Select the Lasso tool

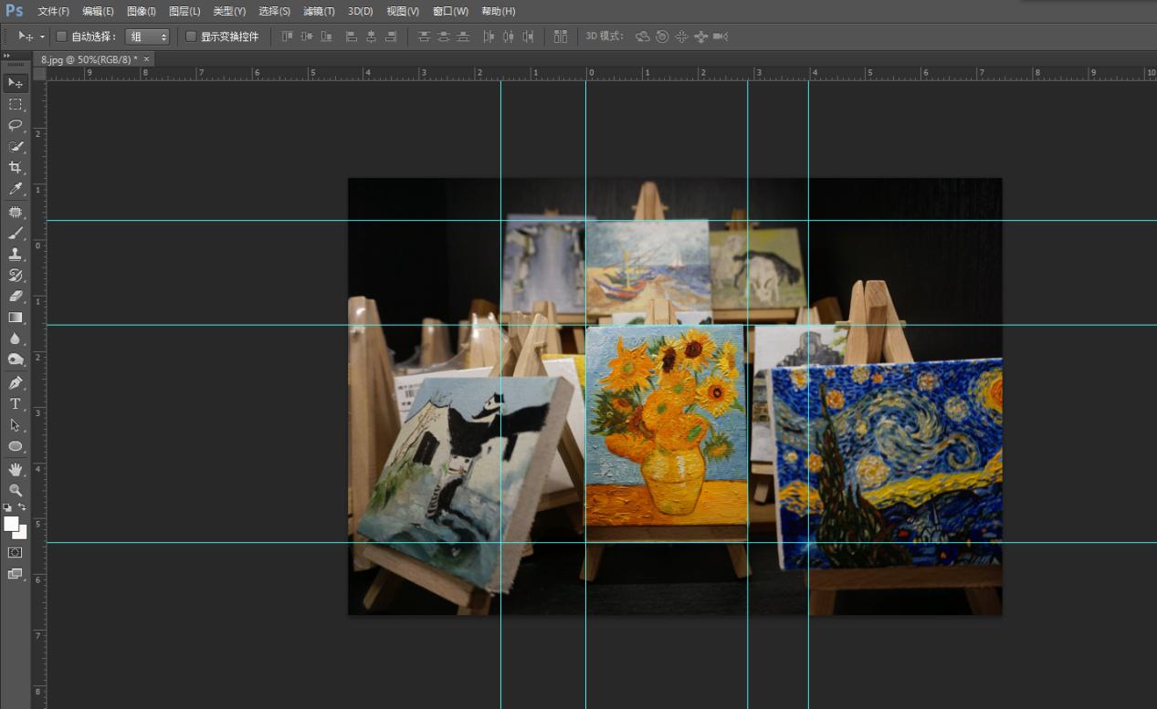pos(16,125)
